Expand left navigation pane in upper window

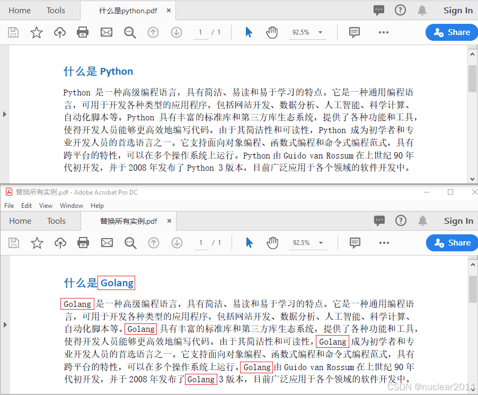point(5,114)
